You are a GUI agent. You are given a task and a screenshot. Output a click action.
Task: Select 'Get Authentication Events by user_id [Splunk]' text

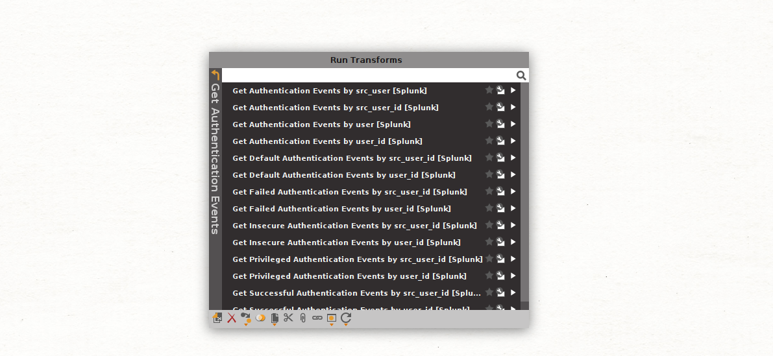pos(327,141)
